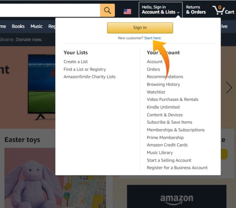Click the yellow Sign in button
The width and height of the screenshot is (236, 208).
pyautogui.click(x=140, y=28)
